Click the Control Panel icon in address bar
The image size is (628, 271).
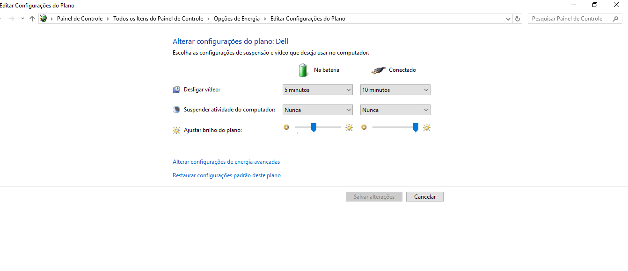(x=44, y=19)
